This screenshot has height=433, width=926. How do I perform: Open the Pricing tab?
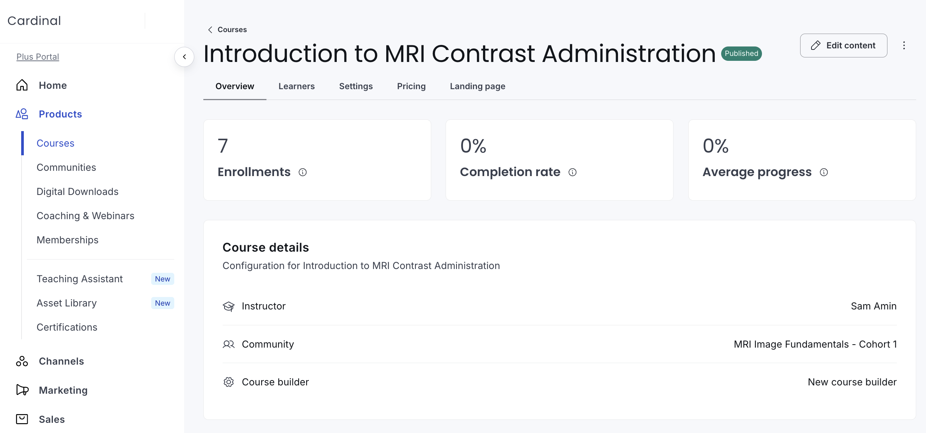411,86
